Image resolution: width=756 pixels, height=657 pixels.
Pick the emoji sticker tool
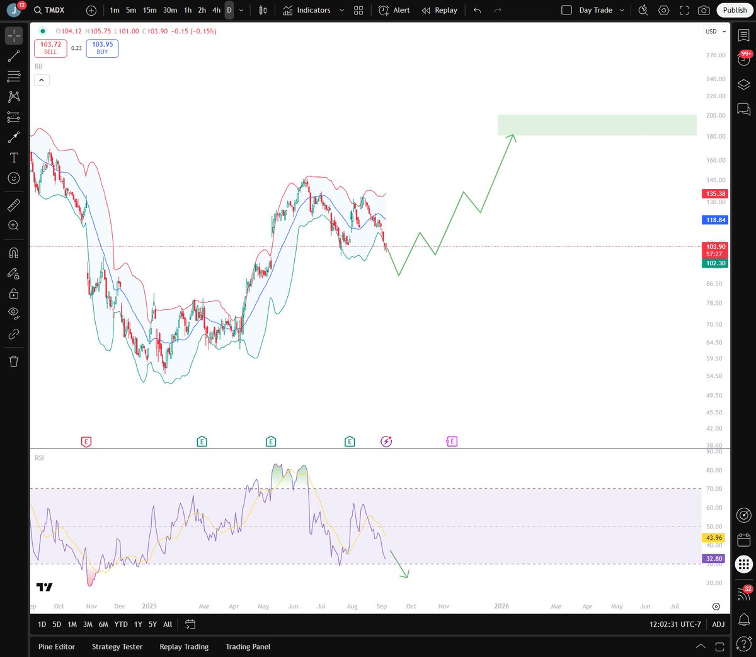pos(13,178)
